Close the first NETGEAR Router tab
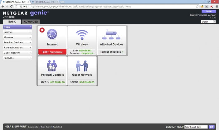 click(x=28, y=2)
